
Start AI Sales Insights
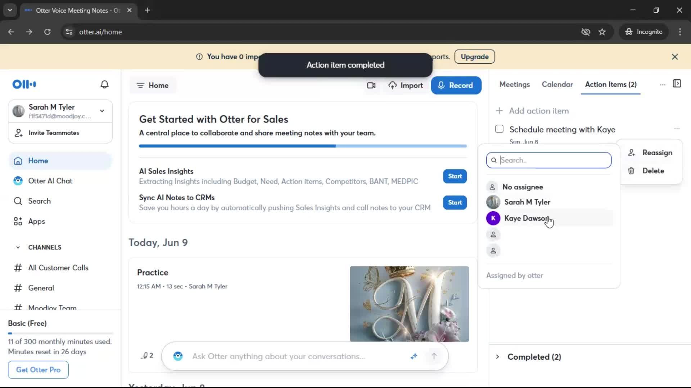tap(455, 176)
